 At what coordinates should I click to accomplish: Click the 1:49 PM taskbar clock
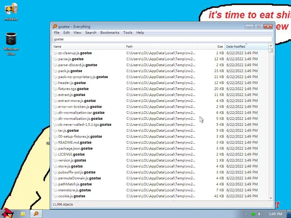[x=275, y=214]
